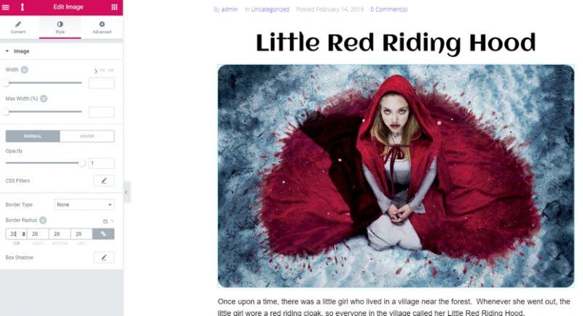Click the Opacity slider handle
This screenshot has height=316, width=583.
tap(82, 163)
